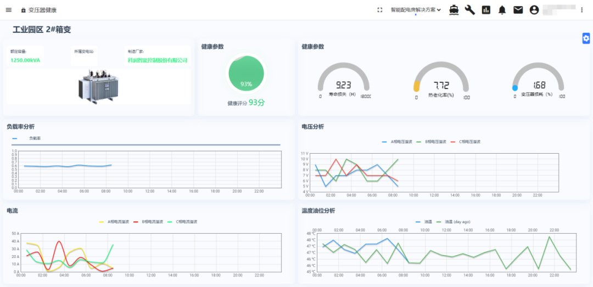Open the user account avatar icon
Viewport: 593px width, 287px height.
[534, 10]
